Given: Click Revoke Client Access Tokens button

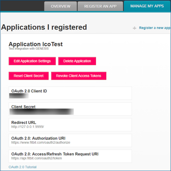Looking at the screenshot, I should point(79,76).
